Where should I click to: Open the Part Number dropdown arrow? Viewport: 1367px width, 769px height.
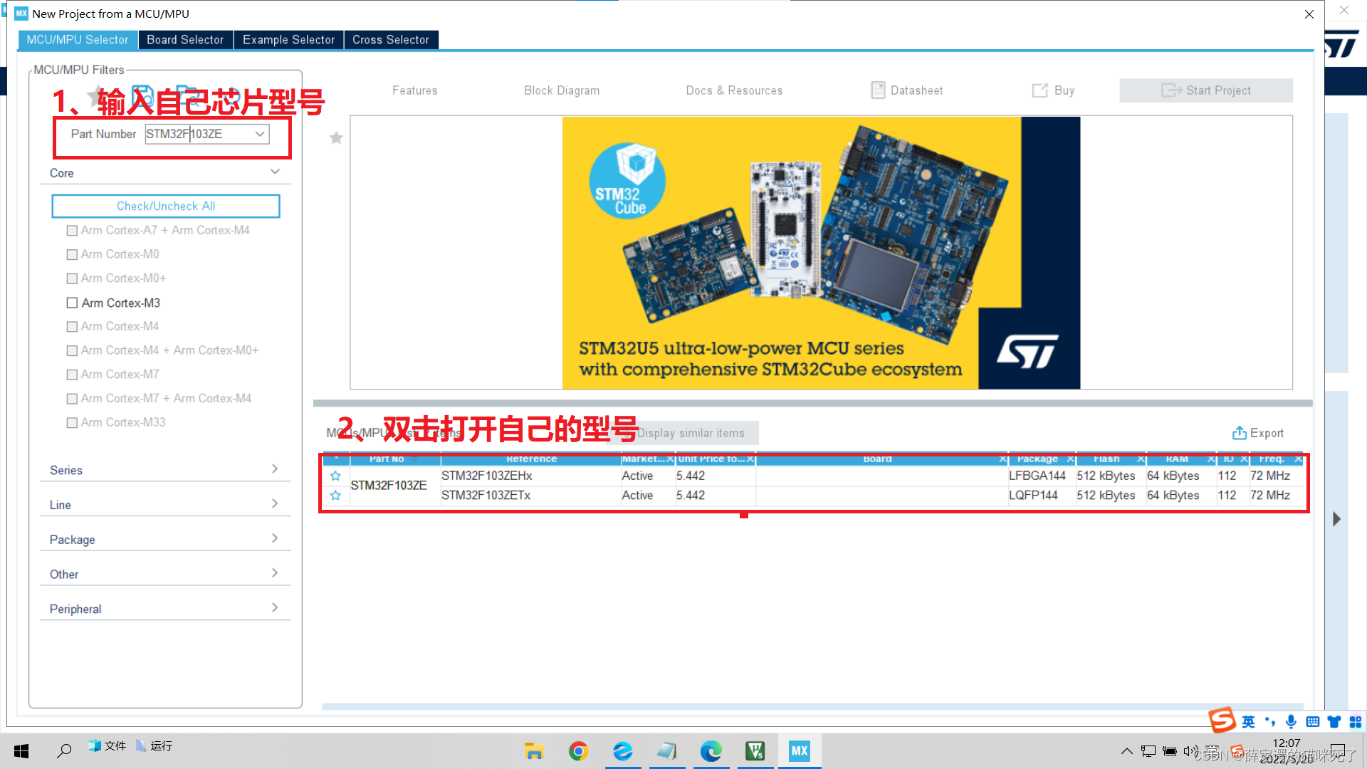(260, 134)
